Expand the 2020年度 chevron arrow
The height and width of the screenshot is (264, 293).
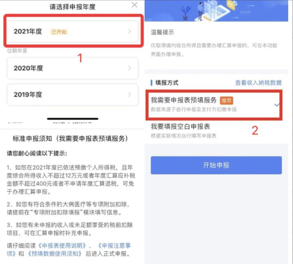[129, 68]
